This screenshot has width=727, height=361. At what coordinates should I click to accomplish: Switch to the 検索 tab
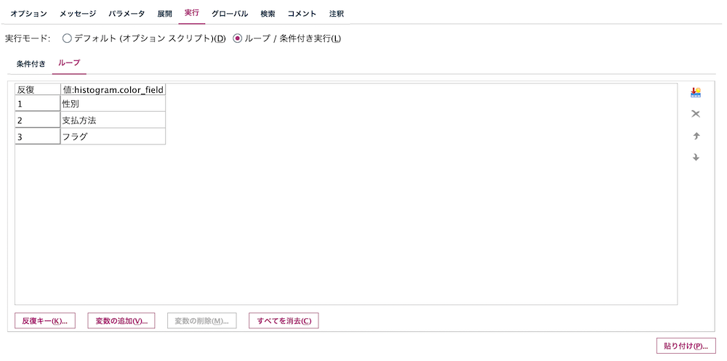pyautogui.click(x=268, y=14)
